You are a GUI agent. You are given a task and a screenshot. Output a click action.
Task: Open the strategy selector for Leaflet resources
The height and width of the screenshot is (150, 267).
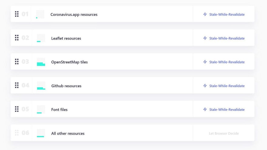tap(224, 38)
